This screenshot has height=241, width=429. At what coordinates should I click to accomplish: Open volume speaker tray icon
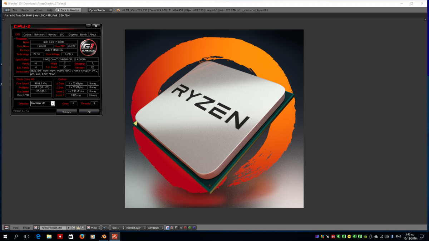click(386, 236)
